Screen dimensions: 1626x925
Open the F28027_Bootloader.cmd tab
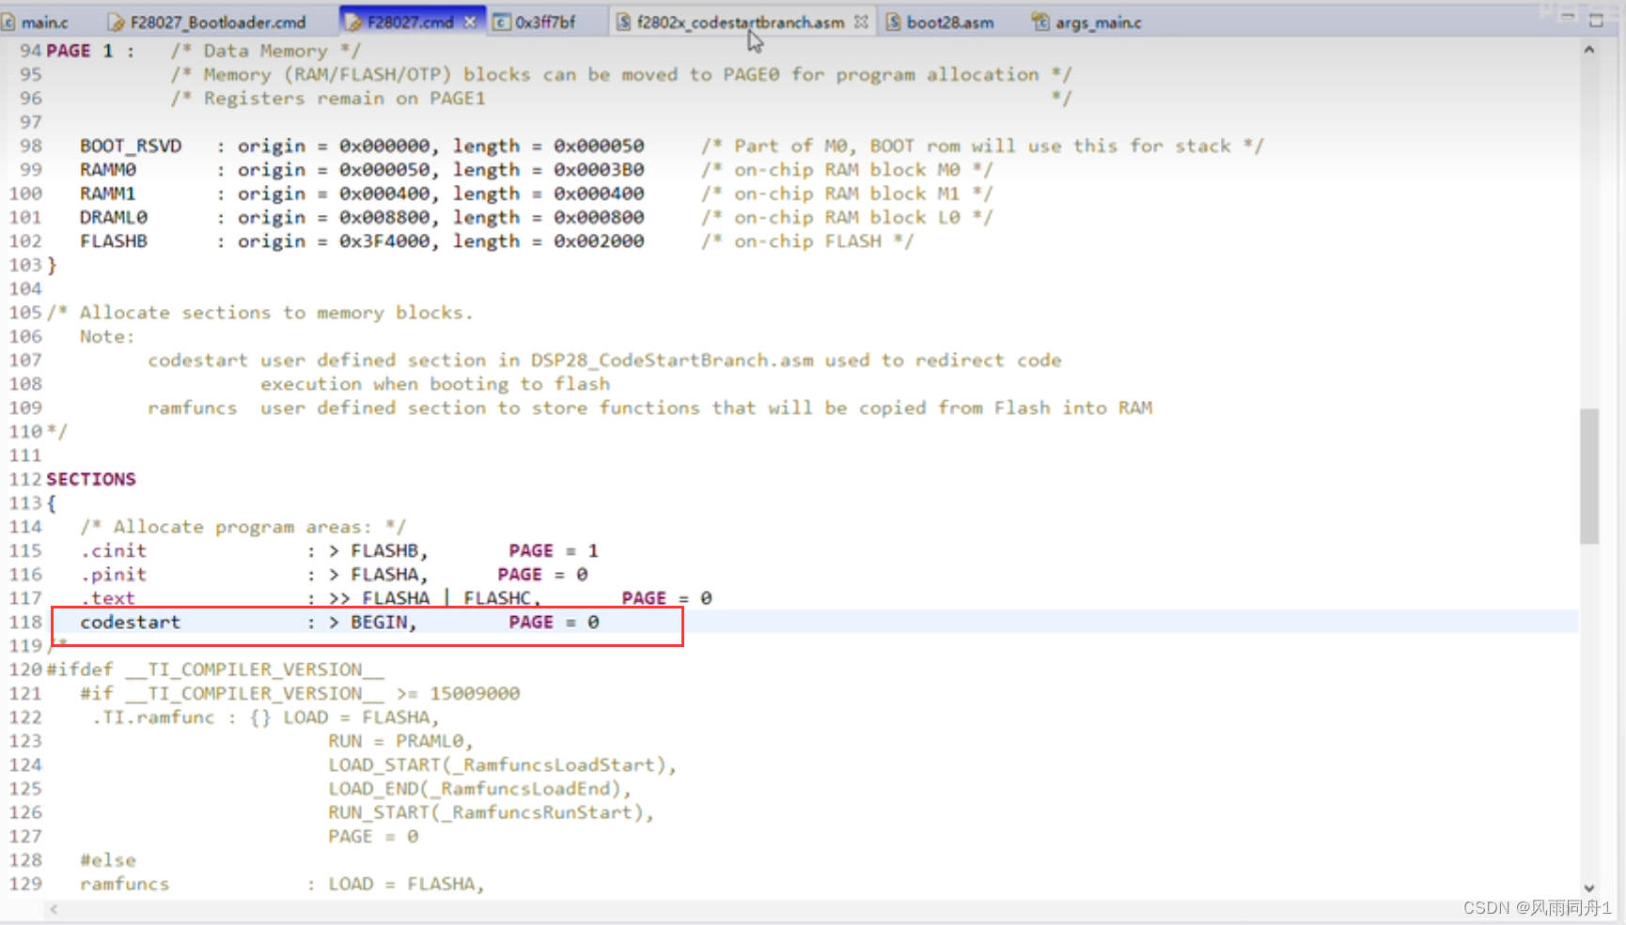(208, 22)
